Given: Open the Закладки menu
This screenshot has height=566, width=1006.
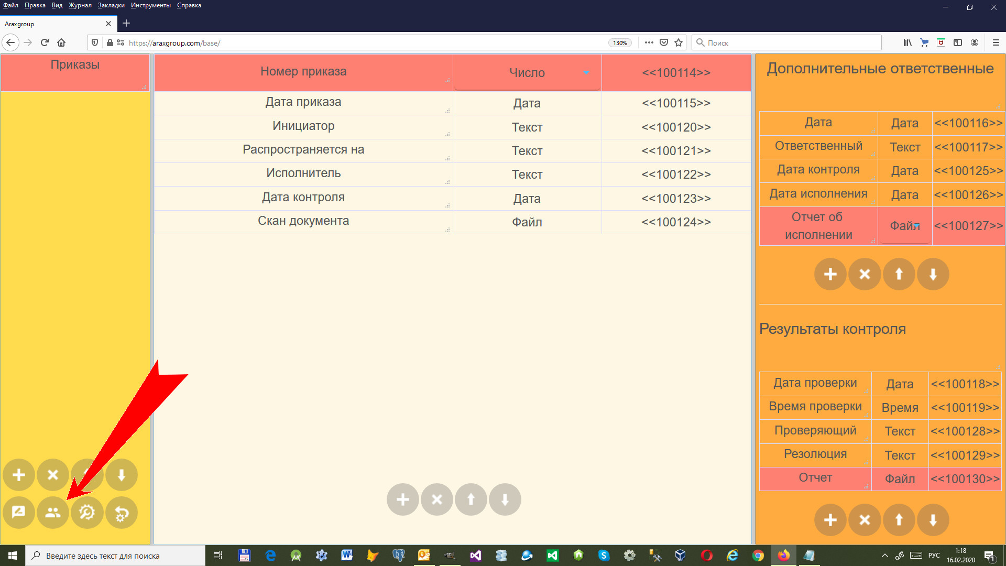Looking at the screenshot, I should click(x=111, y=5).
